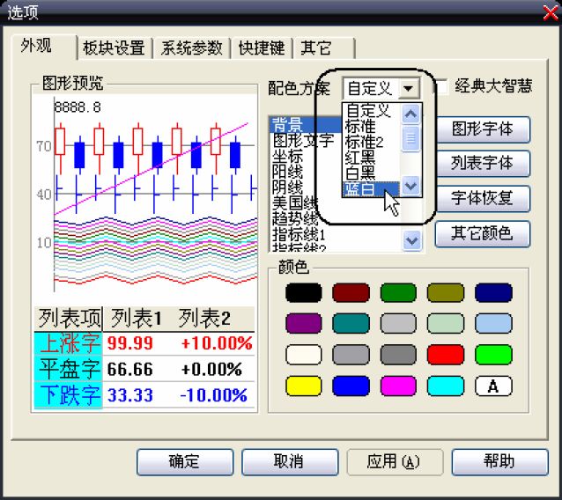Open 帮助 help button
The width and height of the screenshot is (562, 500).
[x=500, y=462]
